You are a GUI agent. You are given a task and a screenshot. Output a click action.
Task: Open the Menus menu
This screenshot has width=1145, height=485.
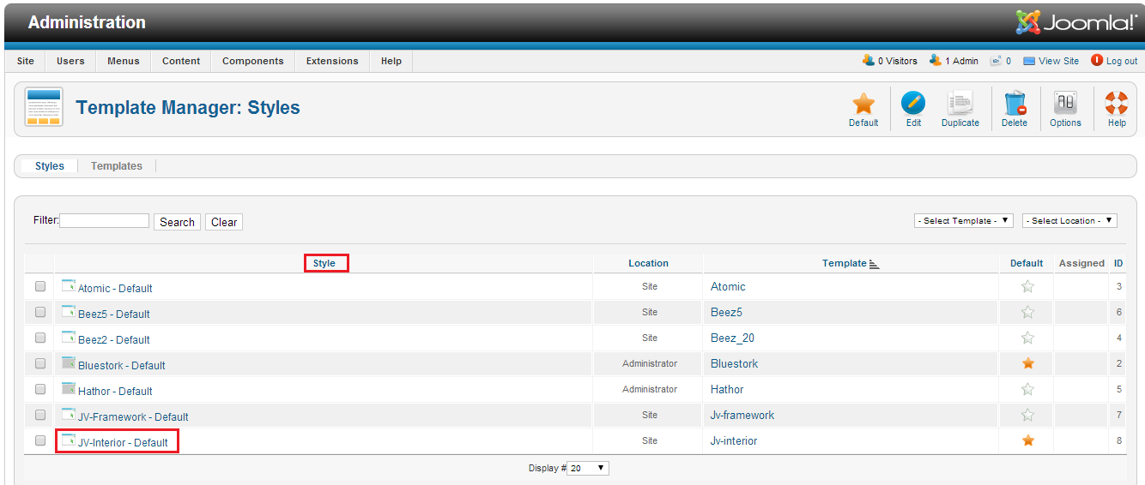coord(124,61)
